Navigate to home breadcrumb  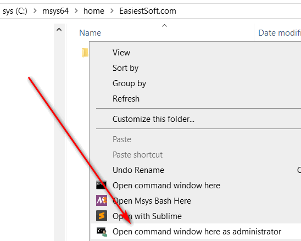tap(94, 11)
